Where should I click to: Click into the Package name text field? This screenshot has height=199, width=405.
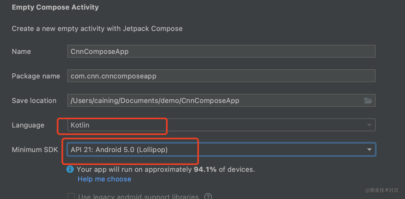click(x=221, y=76)
